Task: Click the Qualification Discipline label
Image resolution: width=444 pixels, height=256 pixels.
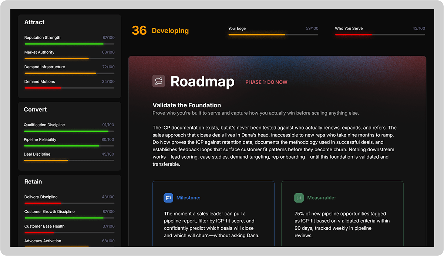Action: tap(44, 125)
